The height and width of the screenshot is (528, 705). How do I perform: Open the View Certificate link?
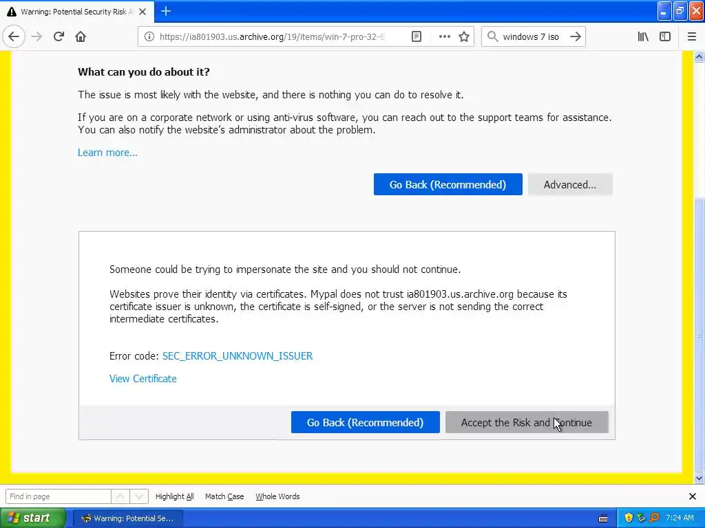coord(143,379)
